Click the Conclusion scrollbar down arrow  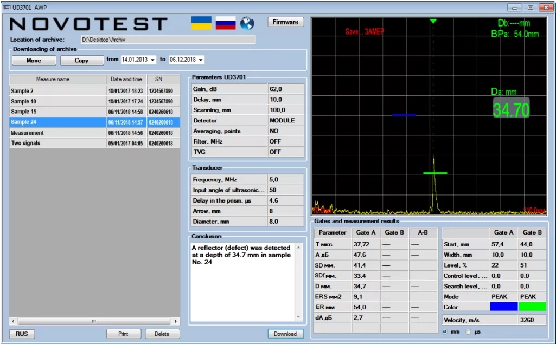coord(298,317)
